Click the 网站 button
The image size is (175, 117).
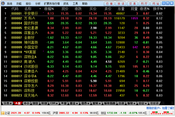point(156,4)
